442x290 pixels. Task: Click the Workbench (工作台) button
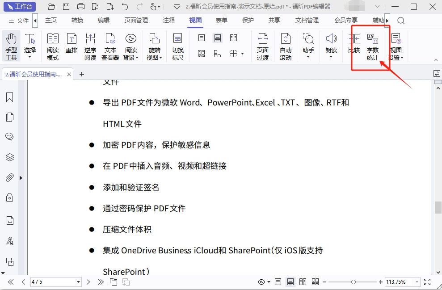pos(20,7)
